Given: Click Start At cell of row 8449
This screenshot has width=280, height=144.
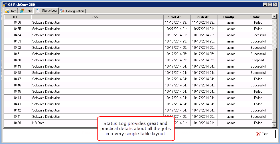Looking at the screenshot, I should (x=177, y=66).
